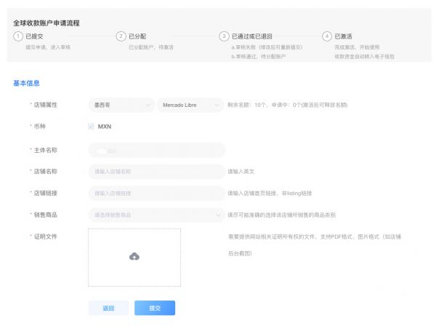Click step 1 circle icon 已提交
The image size is (436, 326).
tap(18, 36)
